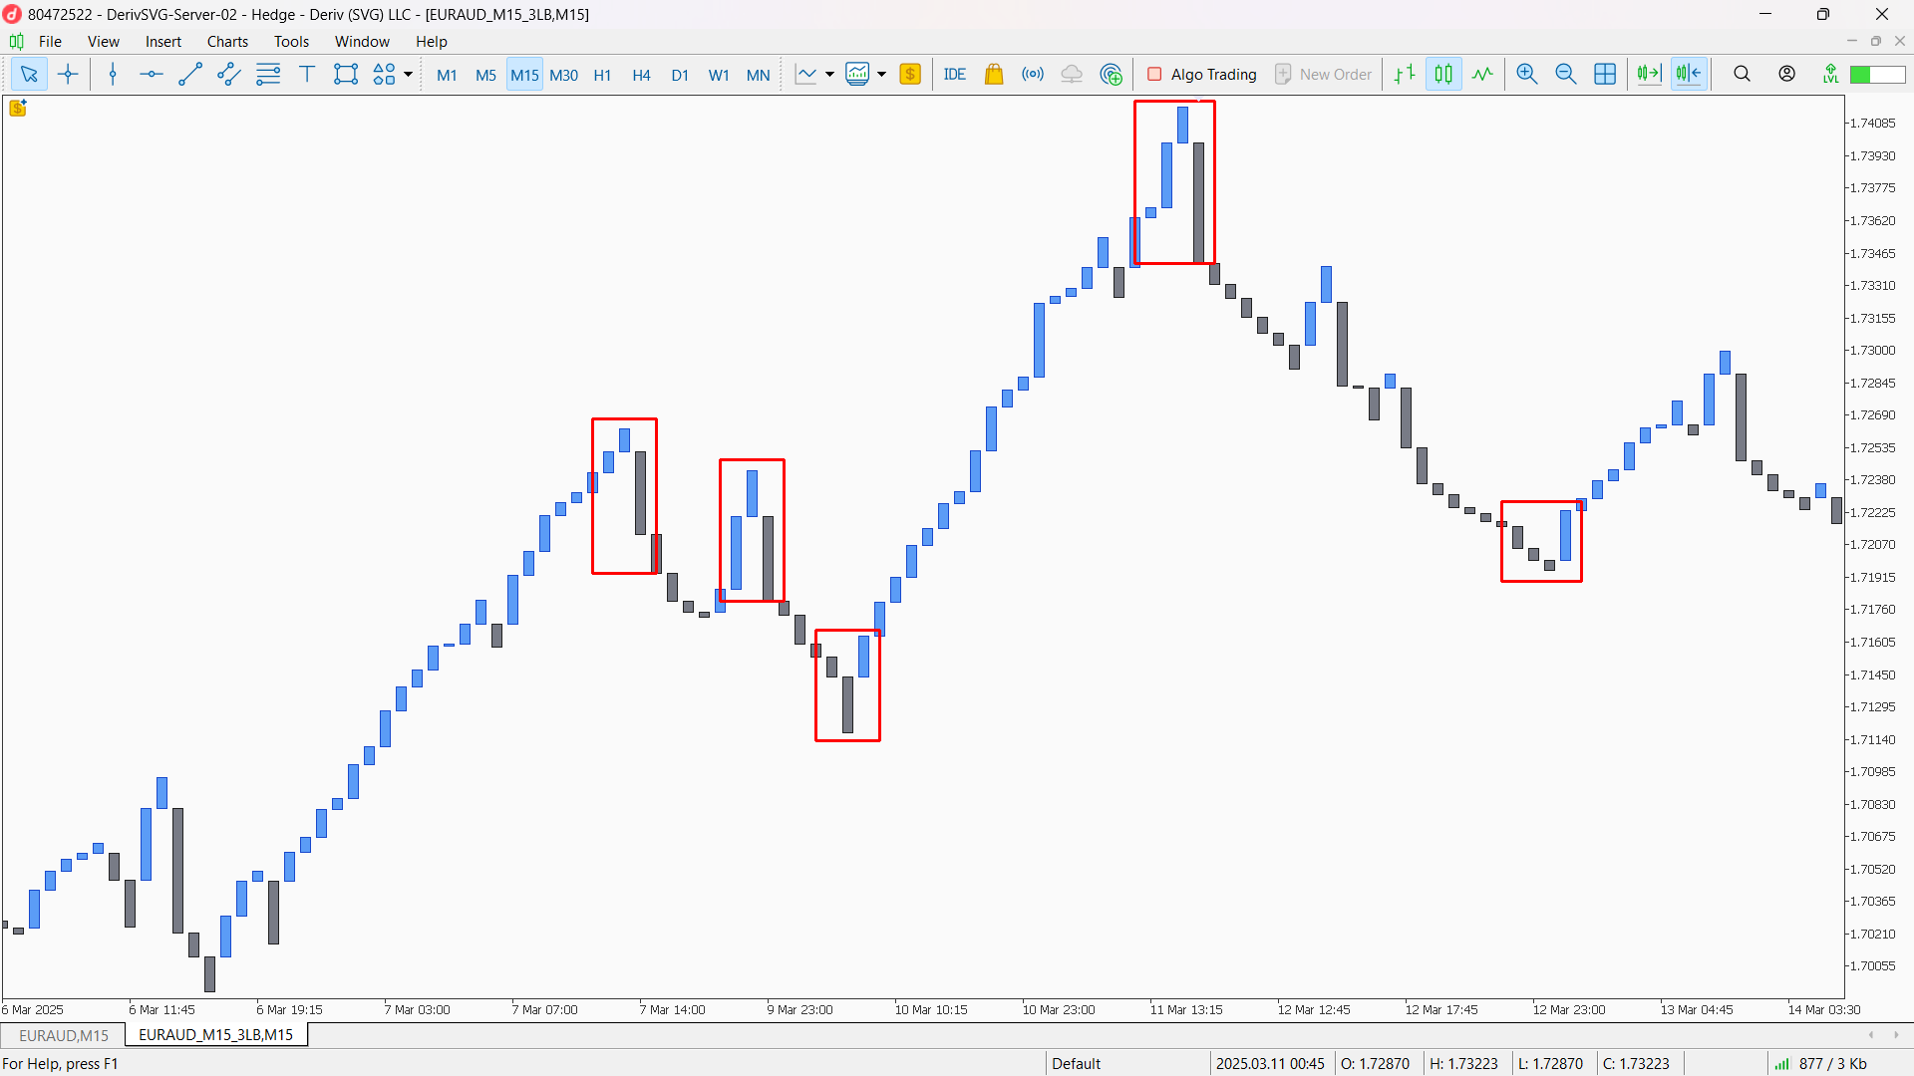Toggle chart shift from right border
Image resolution: width=1914 pixels, height=1076 pixels.
pyautogui.click(x=1650, y=75)
